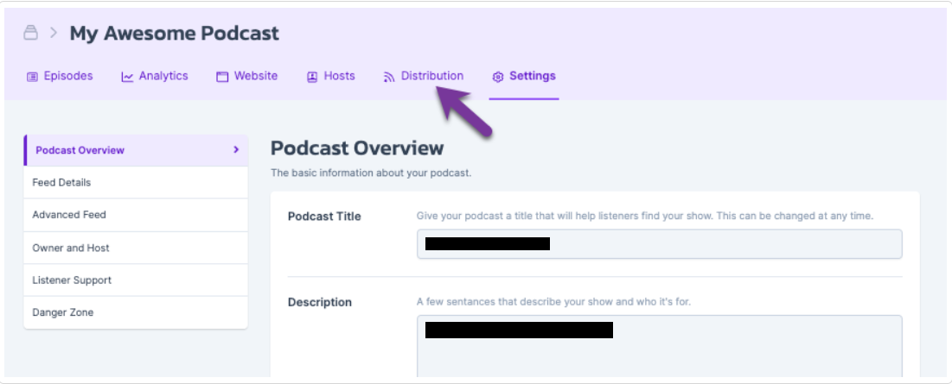Choose Owner and Host section
The image size is (952, 384).
click(136, 248)
